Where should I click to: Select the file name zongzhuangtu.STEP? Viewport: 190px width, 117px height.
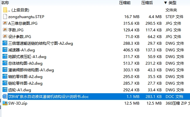tap(26, 17)
